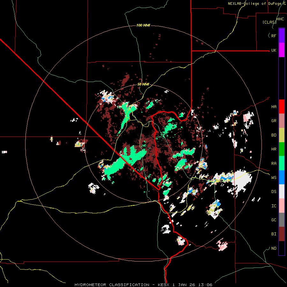Click the DS legend label
The width and height of the screenshot is (287, 287).
coord(274,192)
